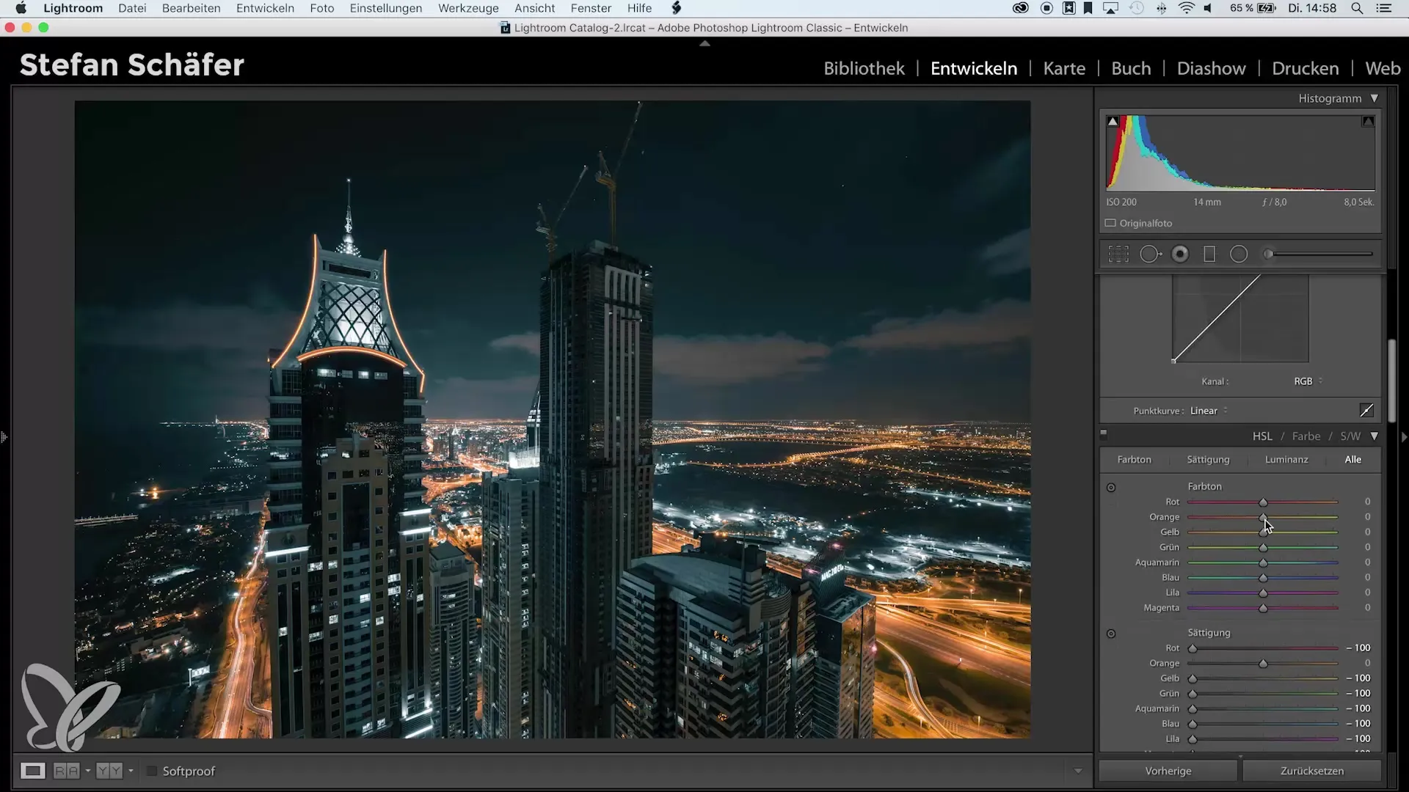The height and width of the screenshot is (792, 1409).
Task: Click Farbton Aquamarin value field
Action: click(1367, 562)
